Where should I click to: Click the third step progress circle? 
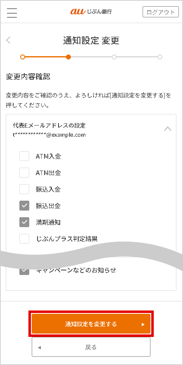114,57
